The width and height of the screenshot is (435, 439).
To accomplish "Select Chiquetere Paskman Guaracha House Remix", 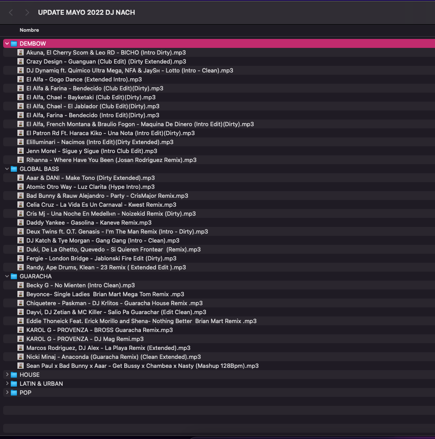I will click(114, 303).
